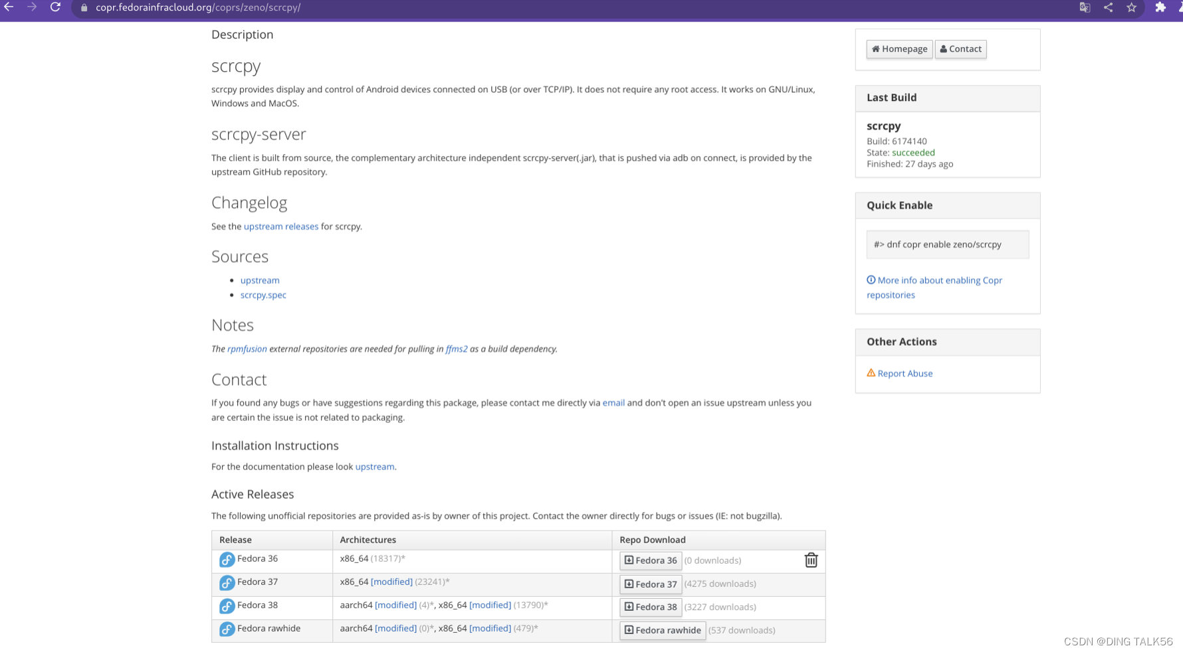Click the Homepage button
Viewport: 1183px width, 652px height.
[x=899, y=49]
